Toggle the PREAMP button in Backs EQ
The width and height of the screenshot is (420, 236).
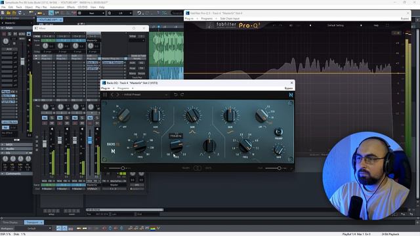pyautogui.click(x=278, y=132)
